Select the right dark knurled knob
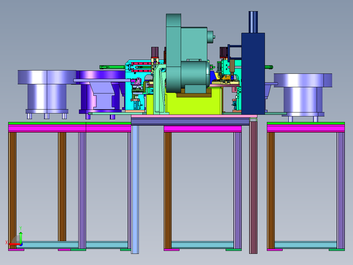Viewport: 353px width, 265px height. coord(224,52)
